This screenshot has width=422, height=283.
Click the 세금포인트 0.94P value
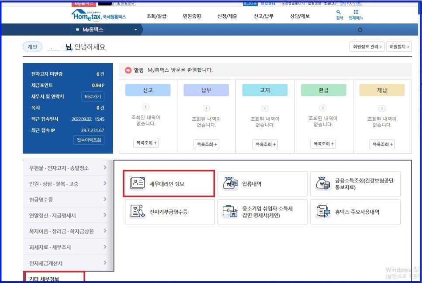pyautogui.click(x=98, y=85)
